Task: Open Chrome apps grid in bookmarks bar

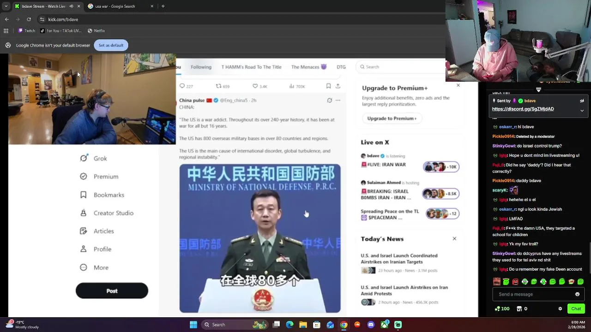Action: pyautogui.click(x=6, y=31)
